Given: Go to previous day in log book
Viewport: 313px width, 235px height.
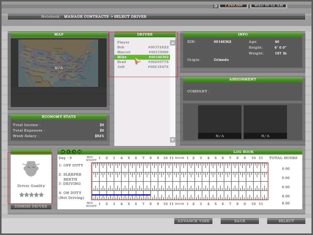Looking at the screenshot, I should tap(68, 152).
